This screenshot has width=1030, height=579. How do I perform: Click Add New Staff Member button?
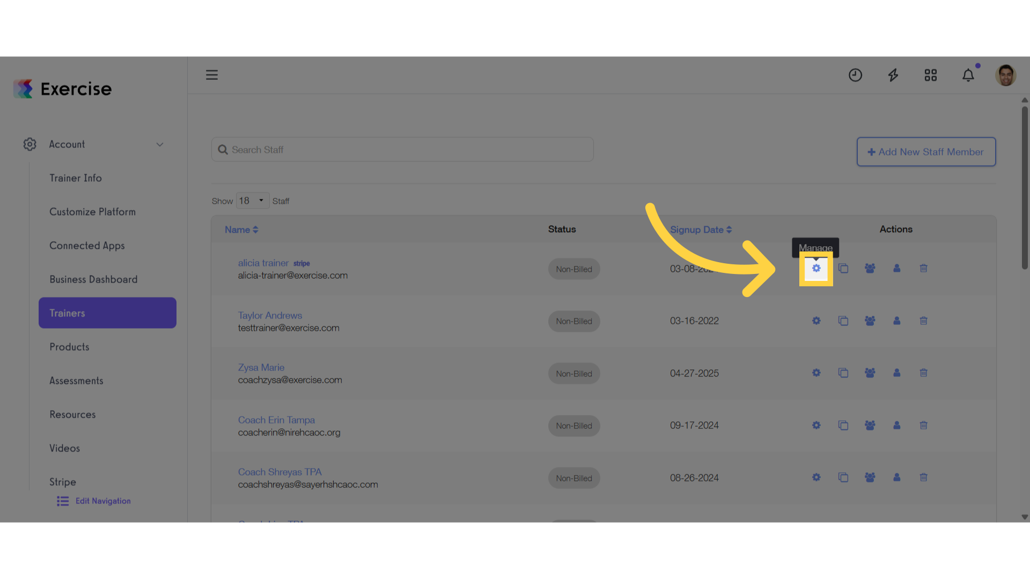tap(926, 152)
